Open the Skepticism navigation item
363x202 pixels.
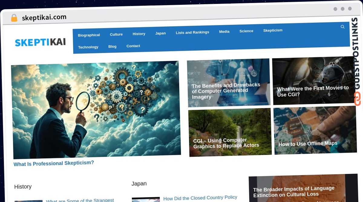click(273, 30)
